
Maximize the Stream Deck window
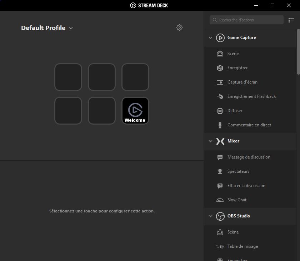272,5
